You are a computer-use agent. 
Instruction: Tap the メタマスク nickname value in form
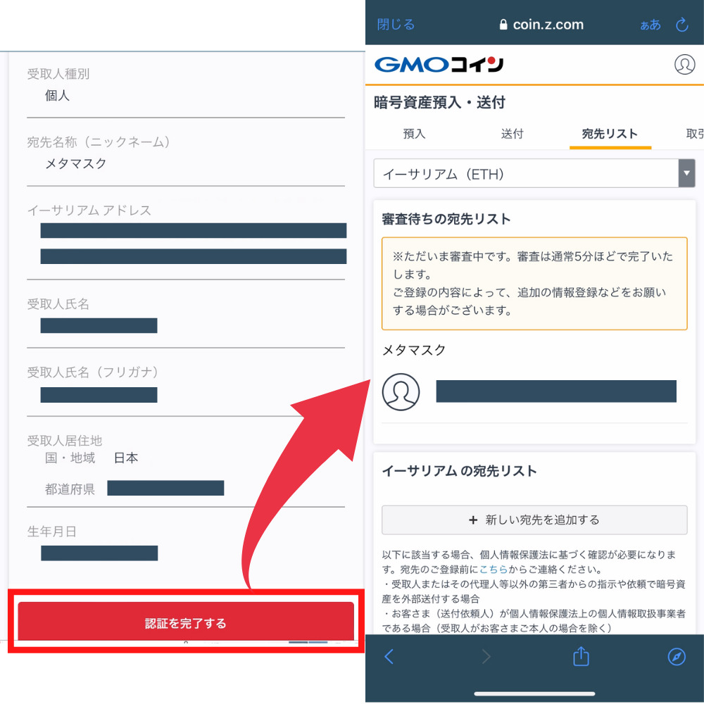[76, 163]
